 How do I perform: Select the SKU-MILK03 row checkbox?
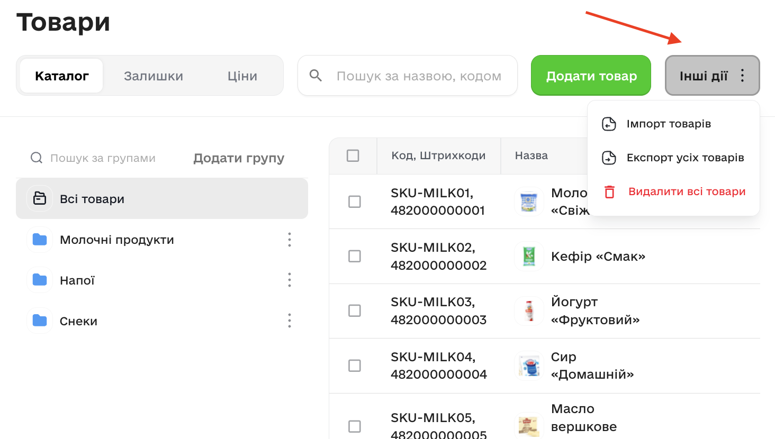(354, 310)
